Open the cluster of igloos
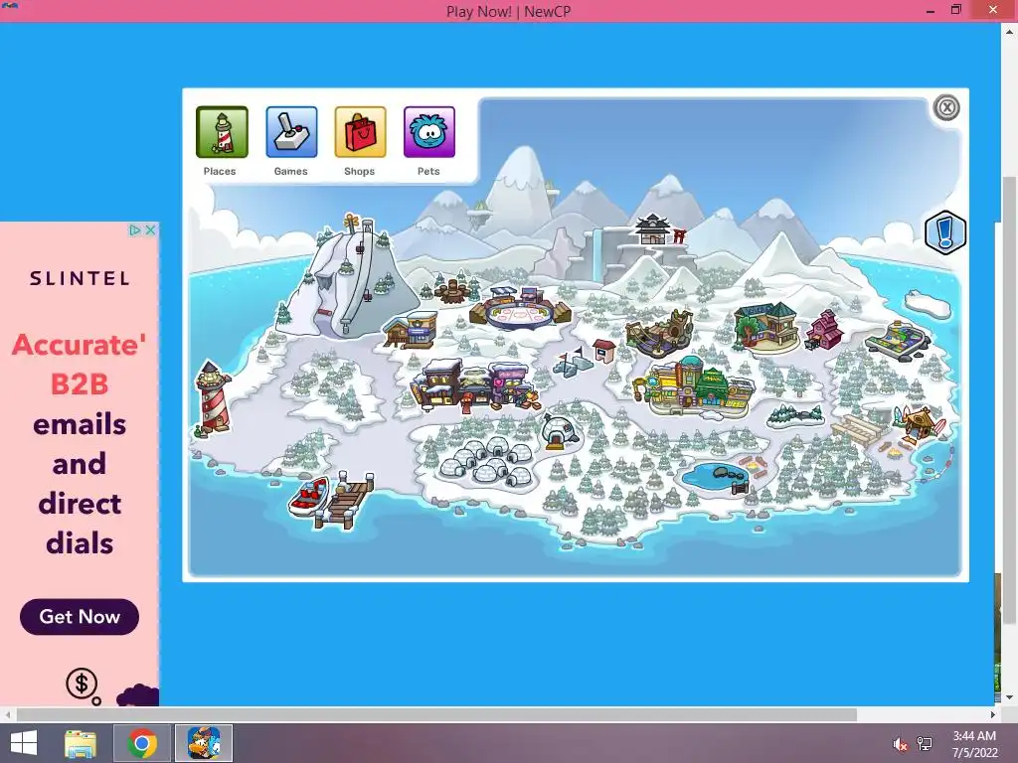Image resolution: width=1018 pixels, height=763 pixels. click(487, 462)
